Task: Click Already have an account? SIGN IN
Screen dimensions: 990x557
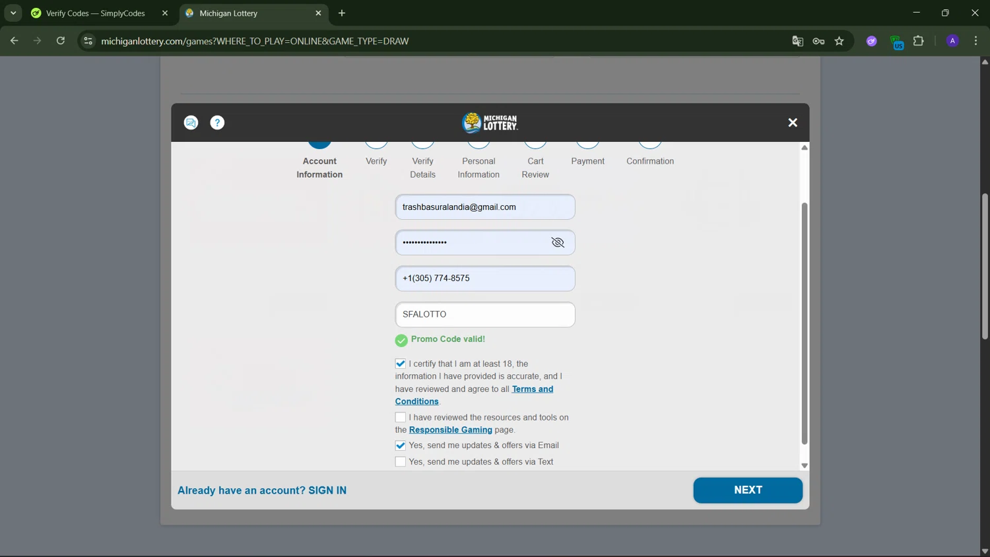Action: [262, 490]
